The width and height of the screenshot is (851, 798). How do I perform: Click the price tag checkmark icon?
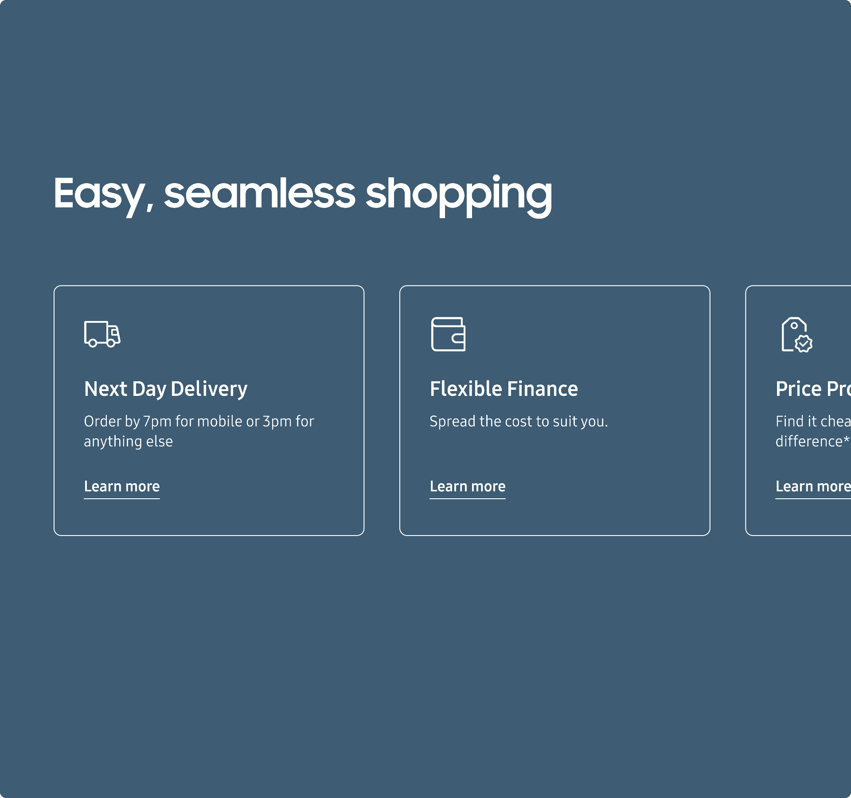click(x=797, y=335)
